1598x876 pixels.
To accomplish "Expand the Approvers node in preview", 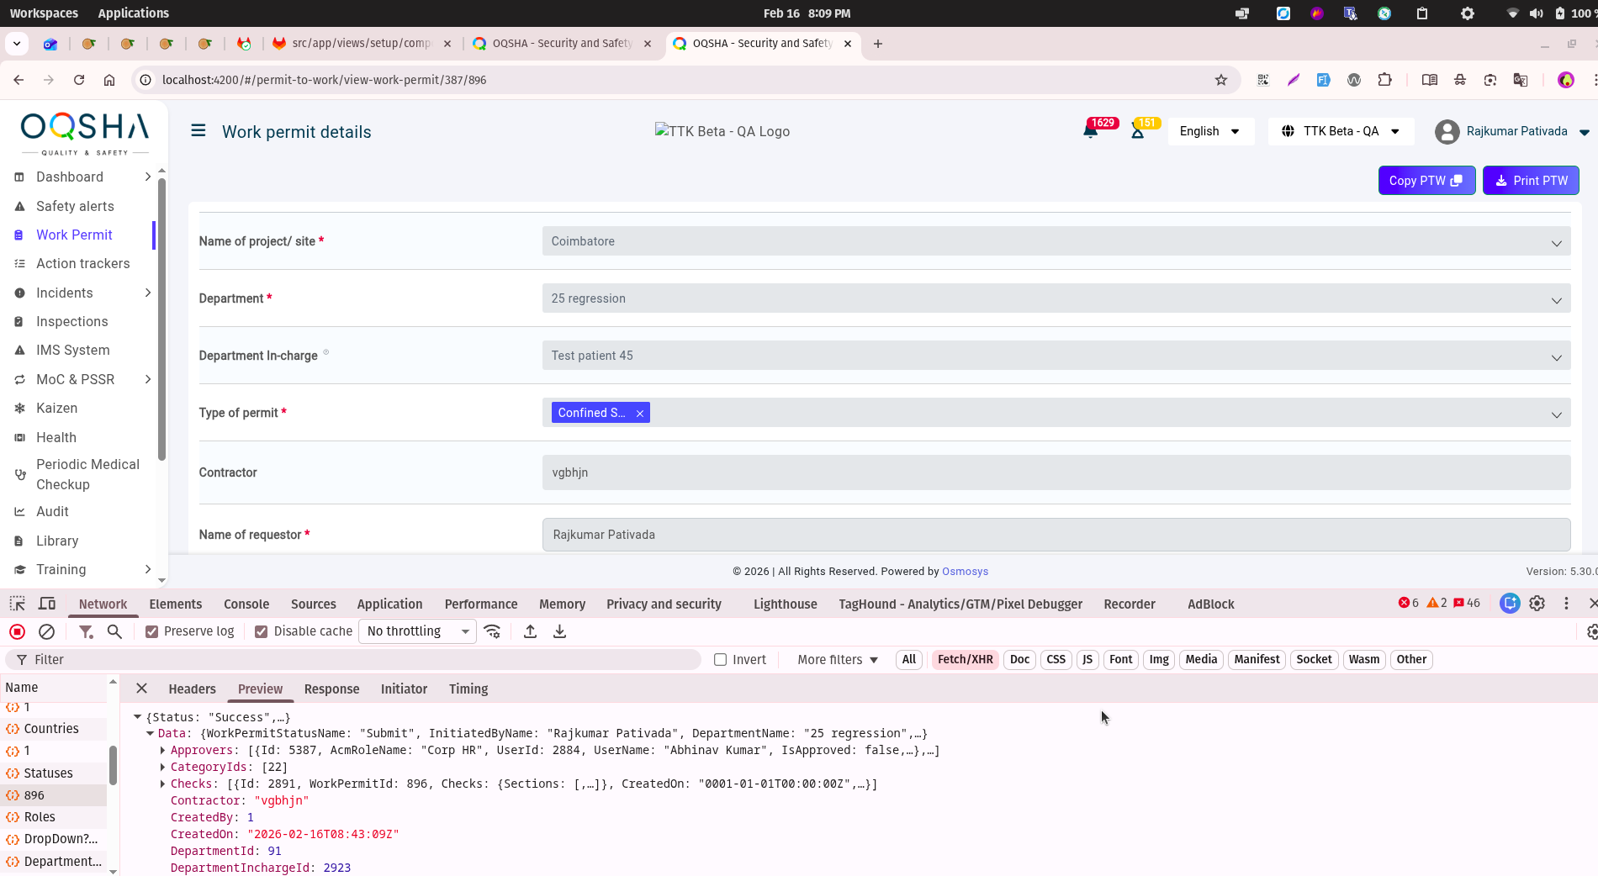I will (162, 751).
